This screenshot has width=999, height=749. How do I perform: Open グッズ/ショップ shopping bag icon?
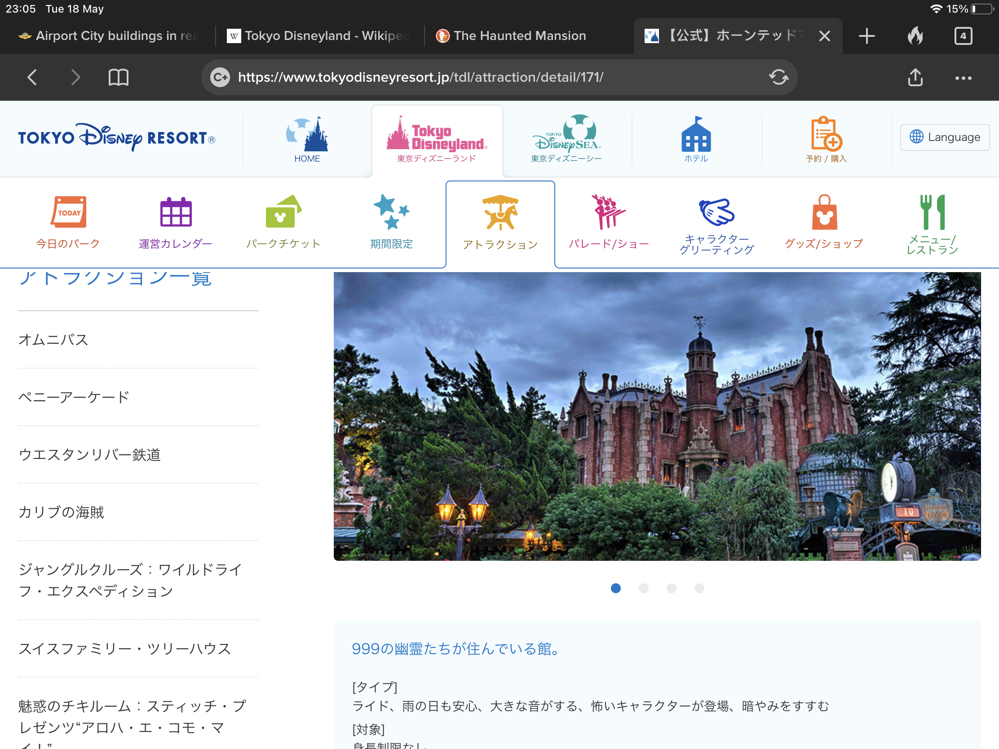(x=824, y=223)
